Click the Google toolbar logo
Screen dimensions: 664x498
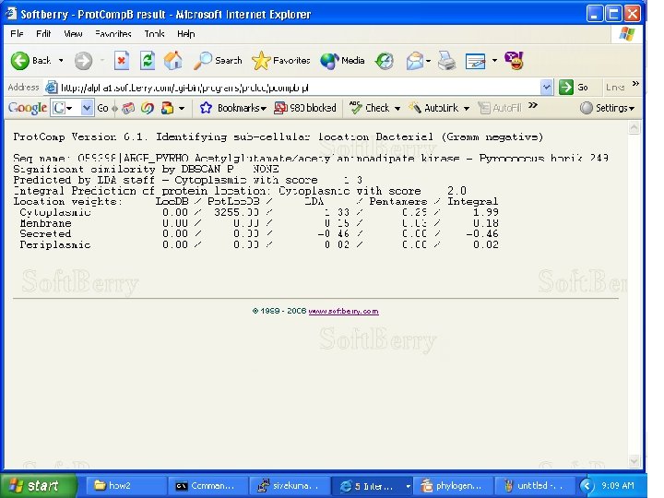click(27, 108)
